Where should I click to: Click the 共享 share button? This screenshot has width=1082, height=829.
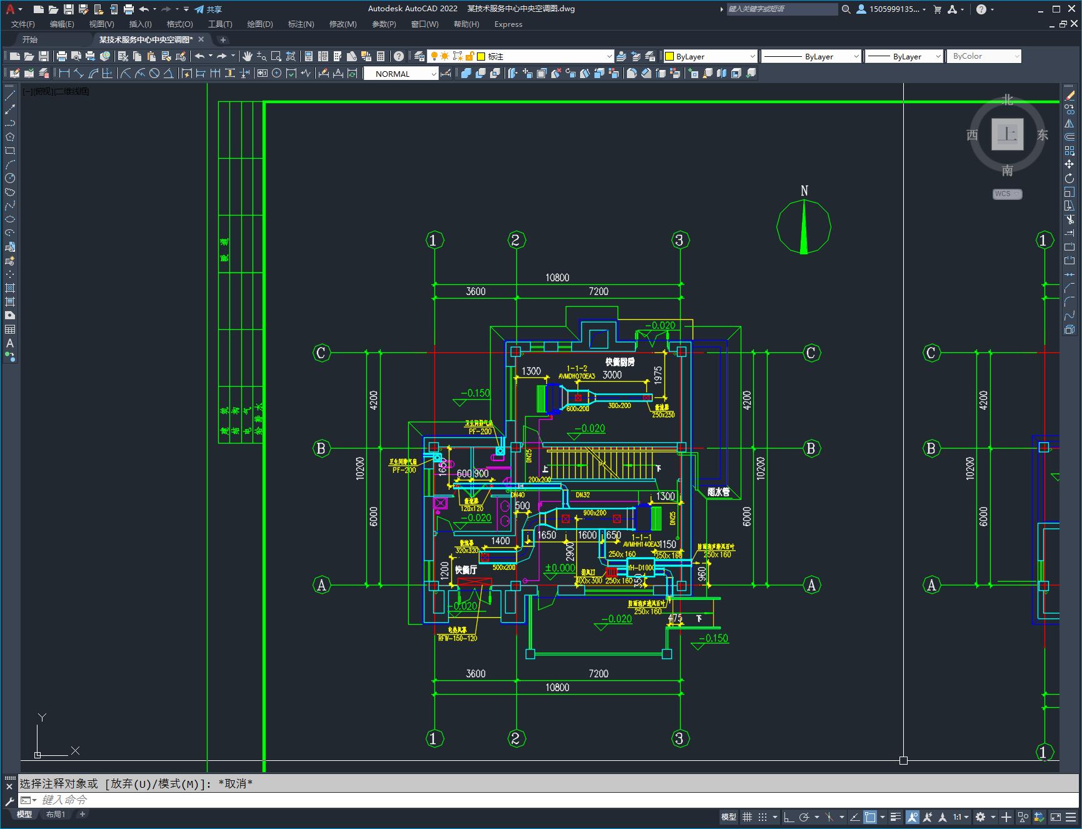208,9
